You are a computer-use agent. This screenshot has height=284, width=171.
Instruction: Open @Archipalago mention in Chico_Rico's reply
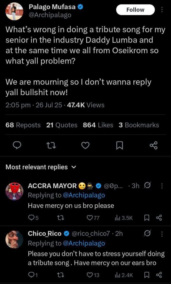point(84,243)
